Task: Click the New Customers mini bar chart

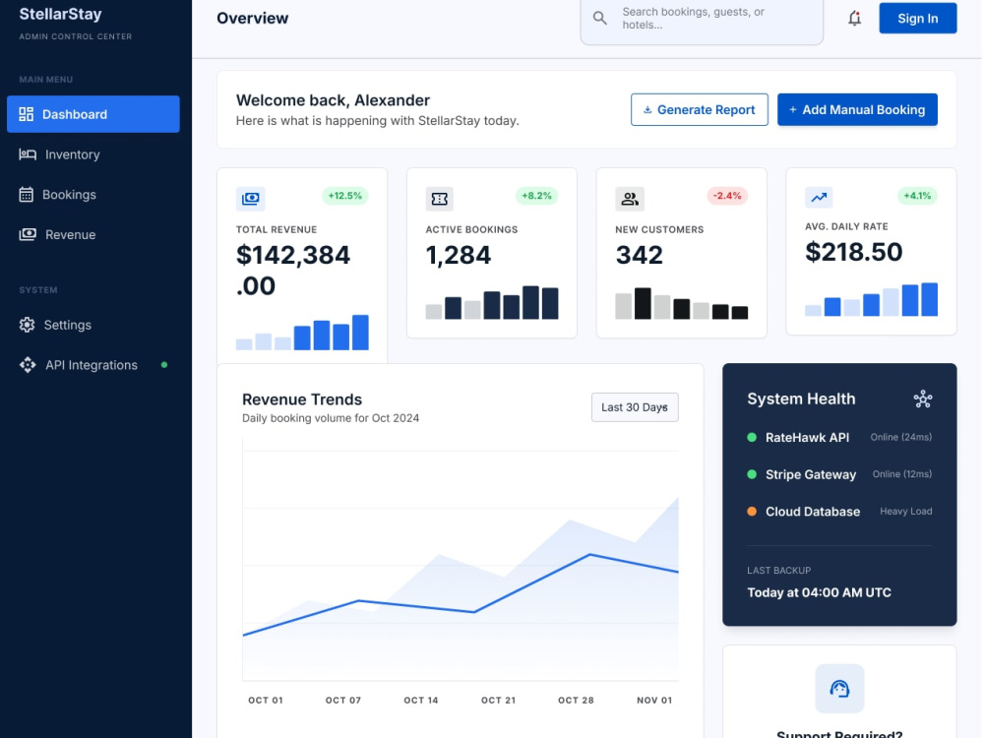Action: click(x=682, y=303)
